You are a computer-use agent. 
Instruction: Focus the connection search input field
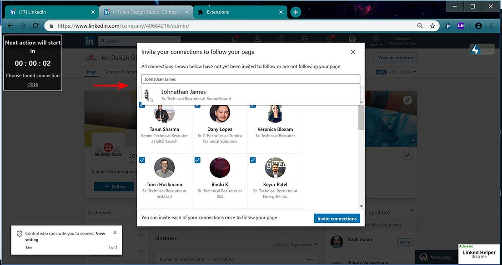click(251, 79)
